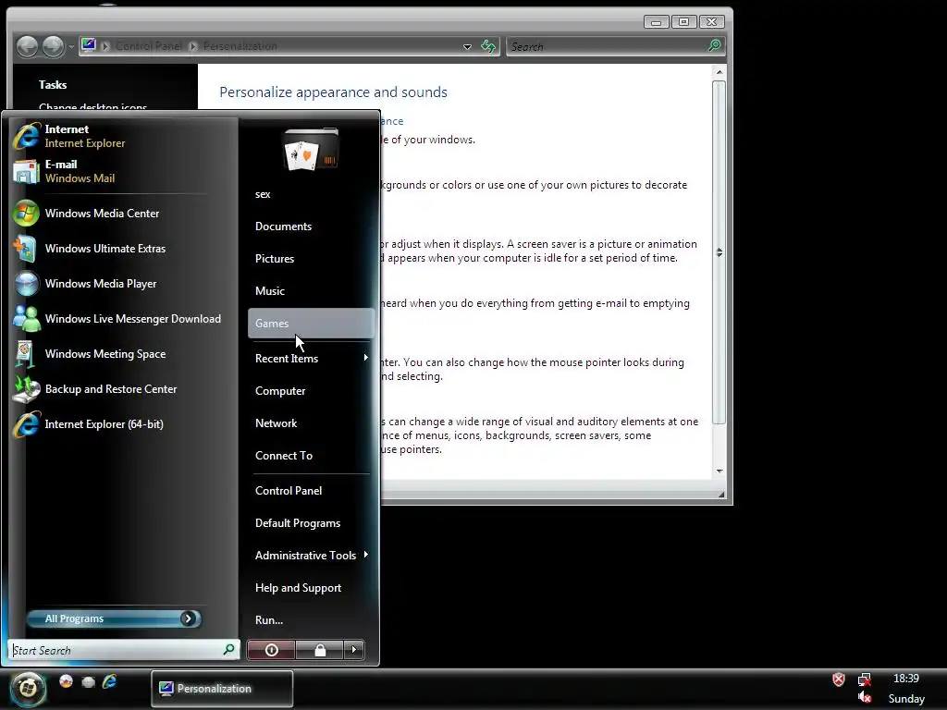
Task: Click Explorer Forward navigation button
Action: (x=53, y=46)
